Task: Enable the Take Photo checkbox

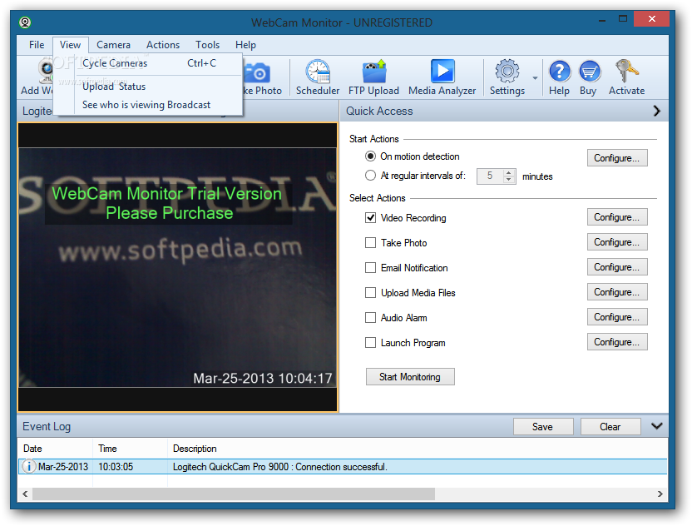Action: [x=371, y=242]
